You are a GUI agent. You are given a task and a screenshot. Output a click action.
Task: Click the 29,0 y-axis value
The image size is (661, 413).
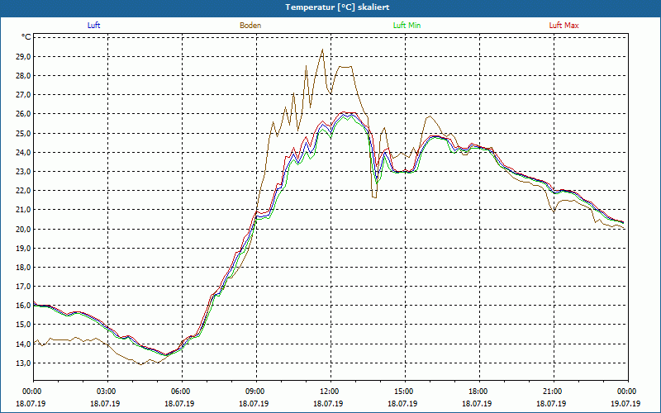click(23, 57)
